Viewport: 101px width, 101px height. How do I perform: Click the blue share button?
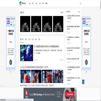pyautogui.click(x=83, y=82)
